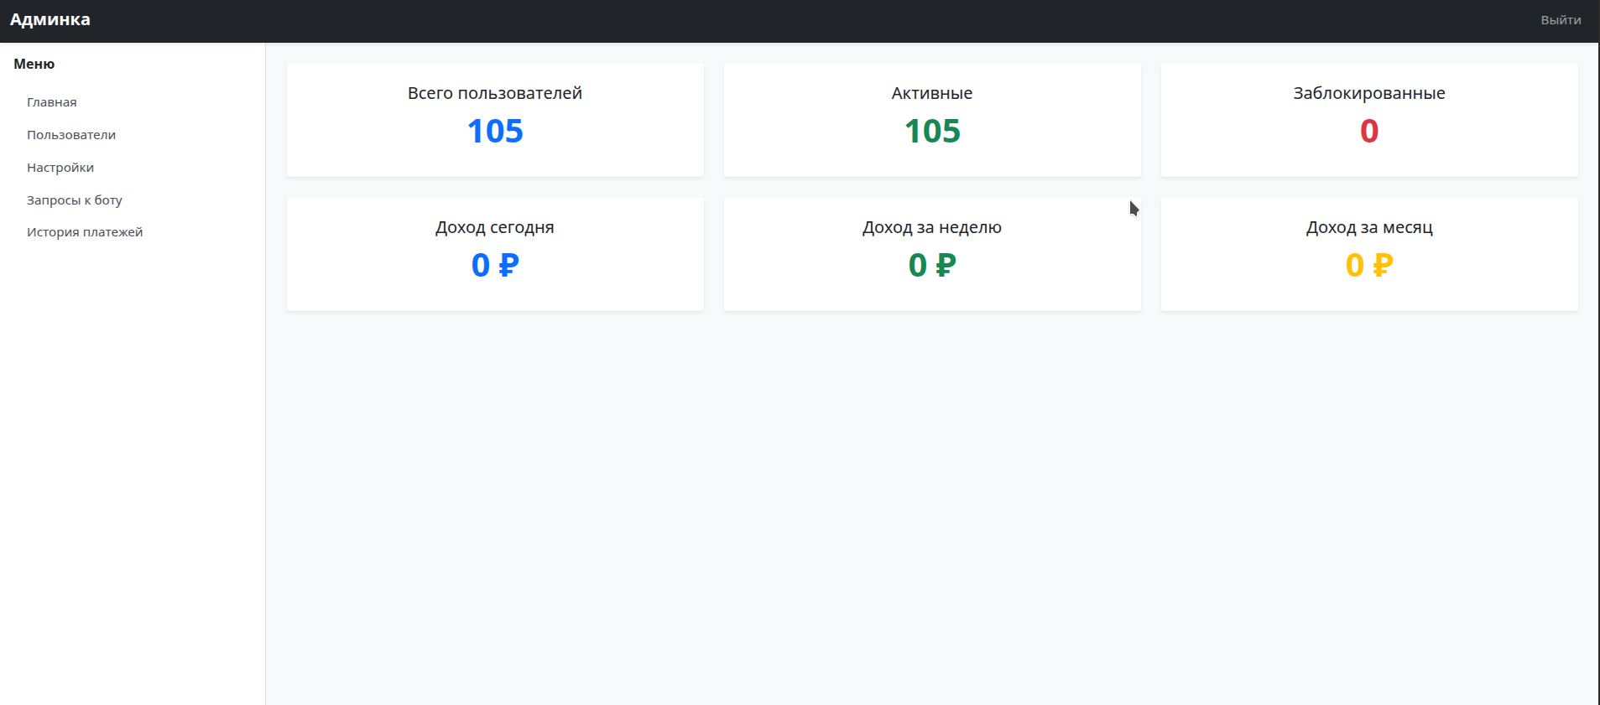Go to the Пользователи section
Image resolution: width=1600 pixels, height=705 pixels.
pos(71,135)
